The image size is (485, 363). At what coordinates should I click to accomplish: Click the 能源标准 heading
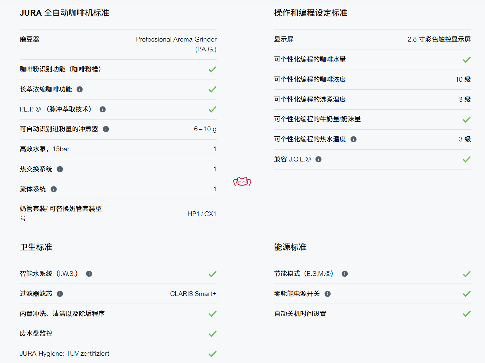coord(290,247)
